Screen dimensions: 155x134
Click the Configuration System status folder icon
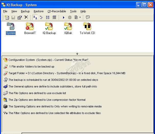(x=5, y=60)
